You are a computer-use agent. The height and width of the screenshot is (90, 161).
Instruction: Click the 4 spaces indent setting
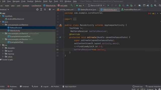point(150,89)
